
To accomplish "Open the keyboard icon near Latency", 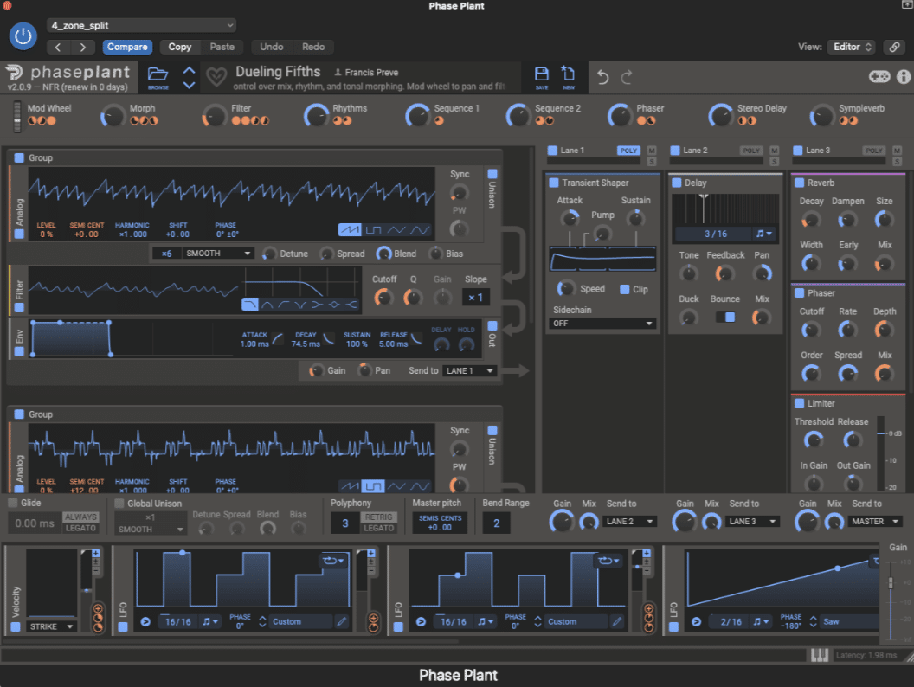I will click(820, 655).
